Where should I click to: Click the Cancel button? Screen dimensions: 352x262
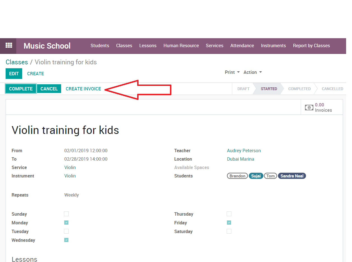[49, 89]
